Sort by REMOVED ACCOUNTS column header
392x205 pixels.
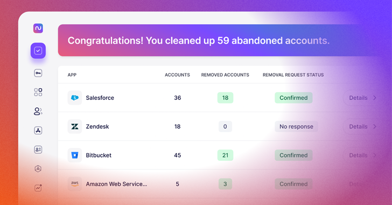(x=225, y=75)
